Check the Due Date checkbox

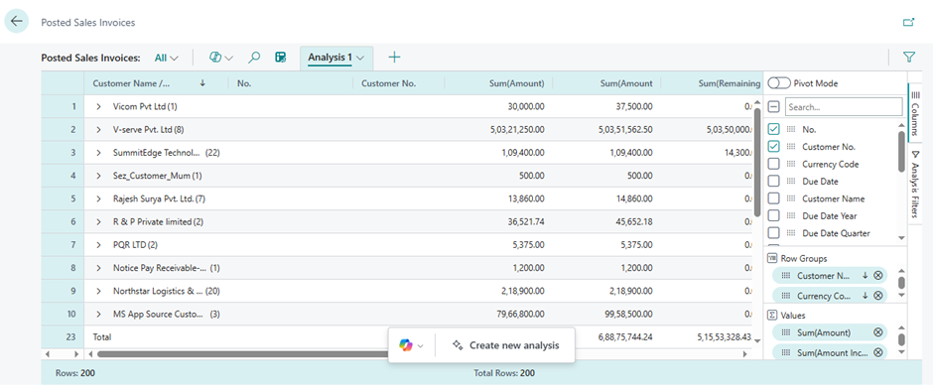tap(774, 181)
